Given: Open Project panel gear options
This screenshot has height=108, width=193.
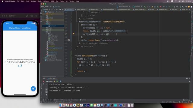Looking at the screenshot, I should (x=60, y=9).
